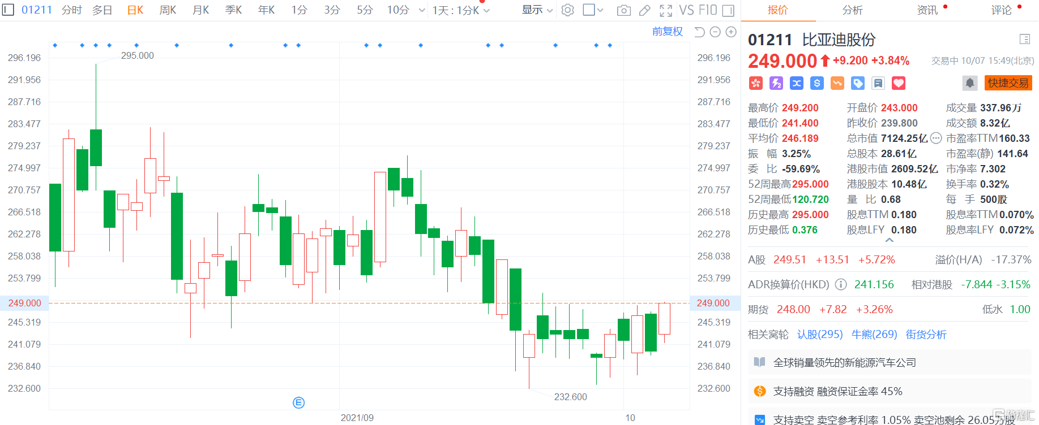1039x425 pixels.
Task: Click the 232.600 low price annotation
Action: pos(571,397)
